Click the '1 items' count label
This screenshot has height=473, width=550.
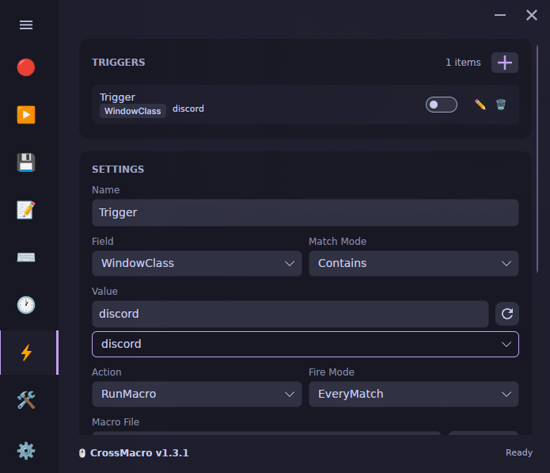coord(463,63)
